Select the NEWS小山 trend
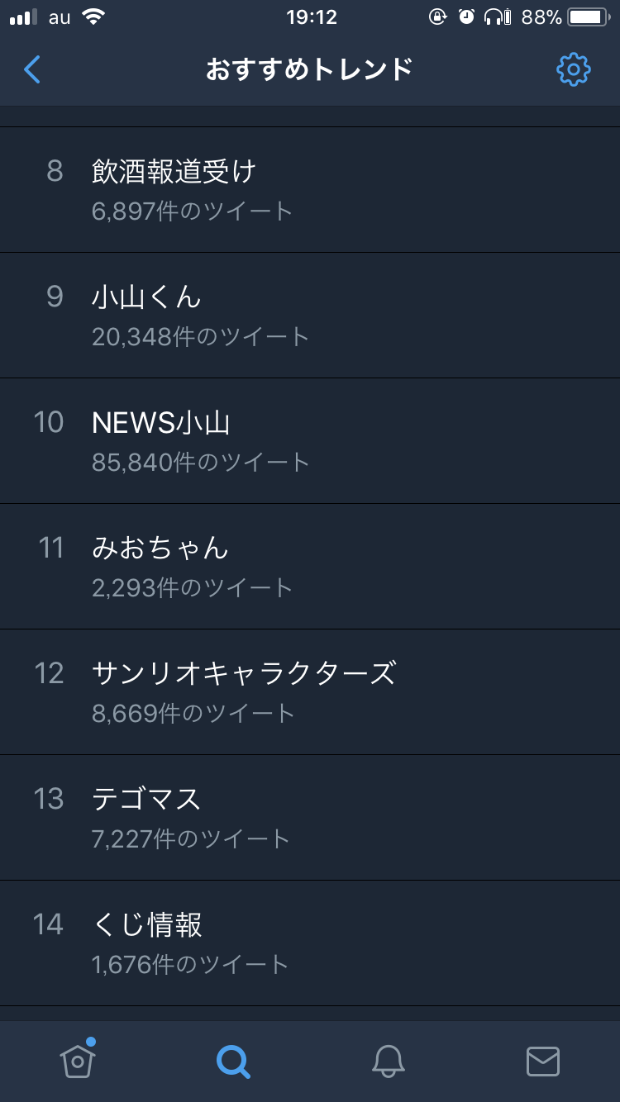Screen dimensions: 620x1102 310,441
